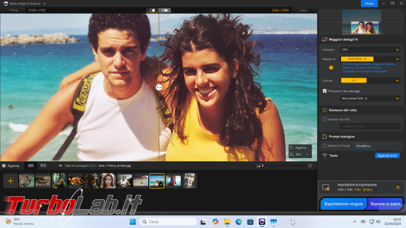The image size is (406, 228).
Task: Click the Aggiorna refresh icon on preview
Action: 292,147
